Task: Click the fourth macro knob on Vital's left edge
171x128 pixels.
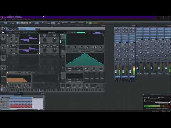Action: 3,68
